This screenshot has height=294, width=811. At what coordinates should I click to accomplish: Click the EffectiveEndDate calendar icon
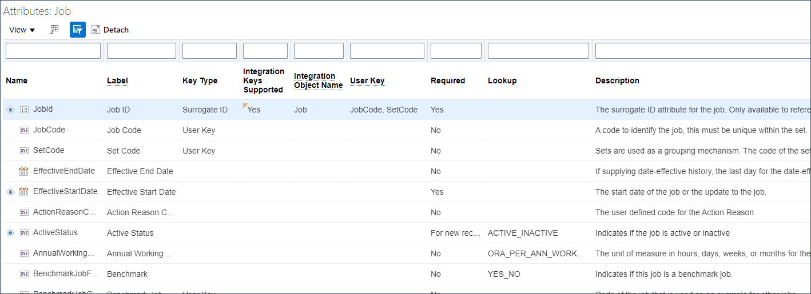[x=24, y=171]
